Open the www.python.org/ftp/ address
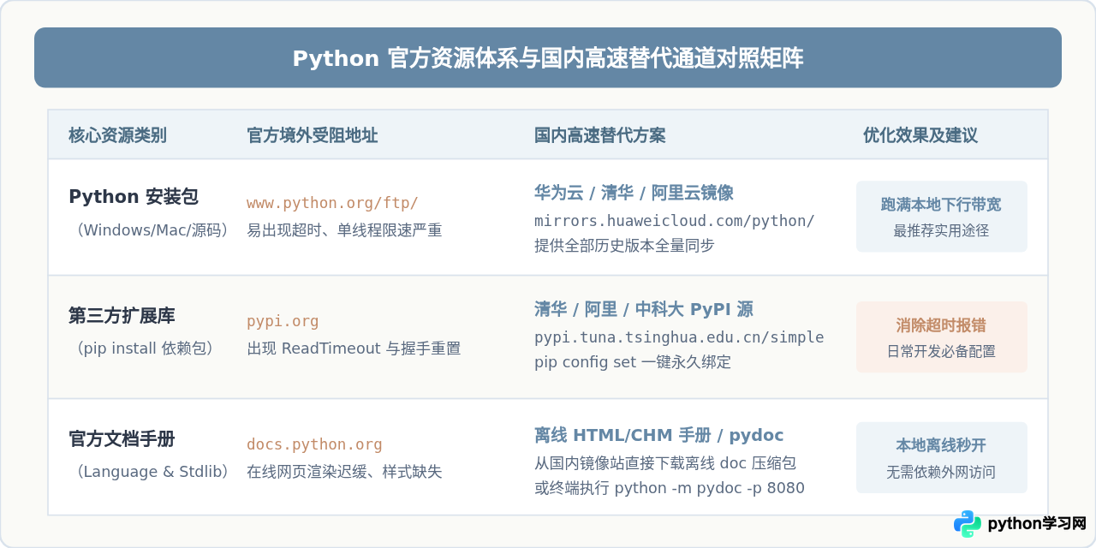Screen dimensions: 1096x548 [x=332, y=204]
